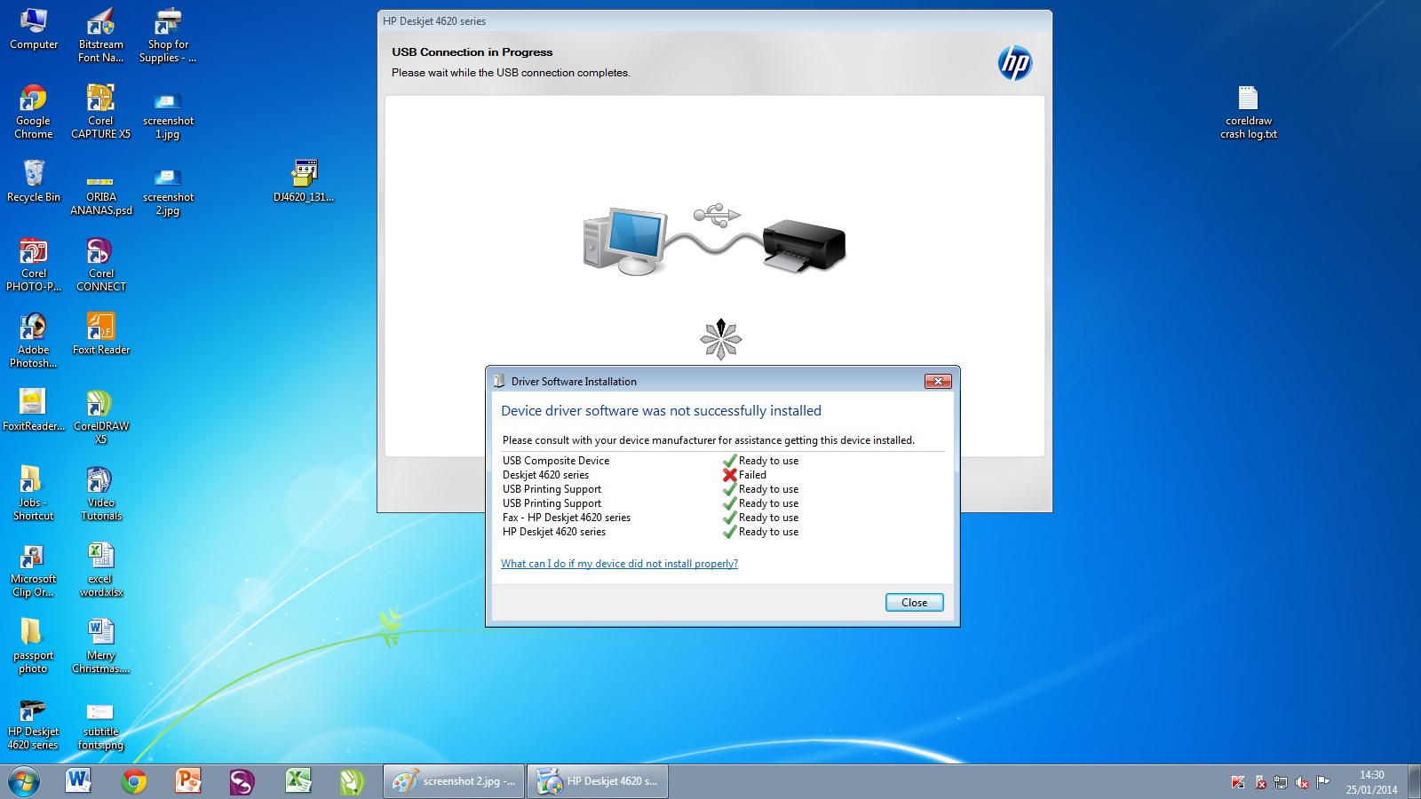This screenshot has width=1421, height=799.
Task: Click the HP logo in the installer window
Action: point(1014,63)
